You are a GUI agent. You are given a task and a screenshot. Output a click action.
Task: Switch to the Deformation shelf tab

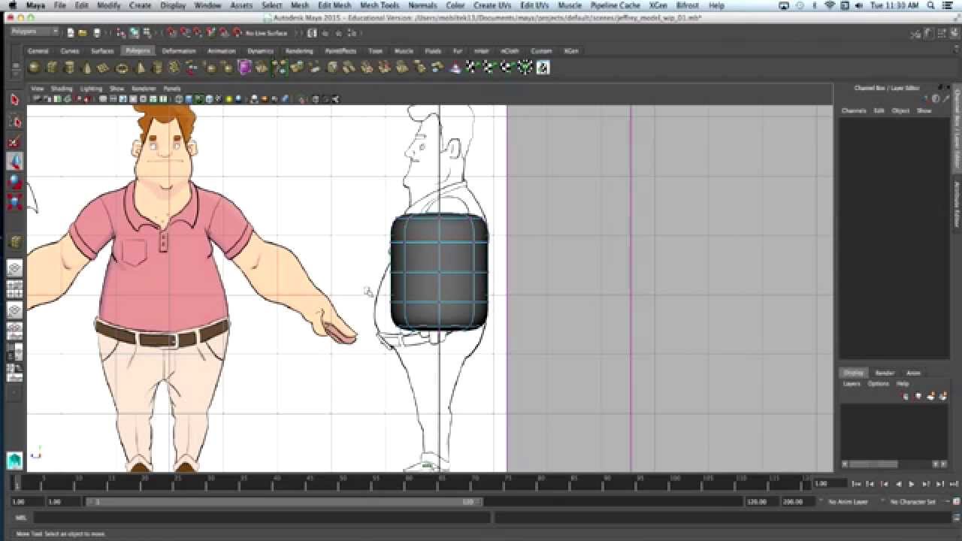click(179, 51)
